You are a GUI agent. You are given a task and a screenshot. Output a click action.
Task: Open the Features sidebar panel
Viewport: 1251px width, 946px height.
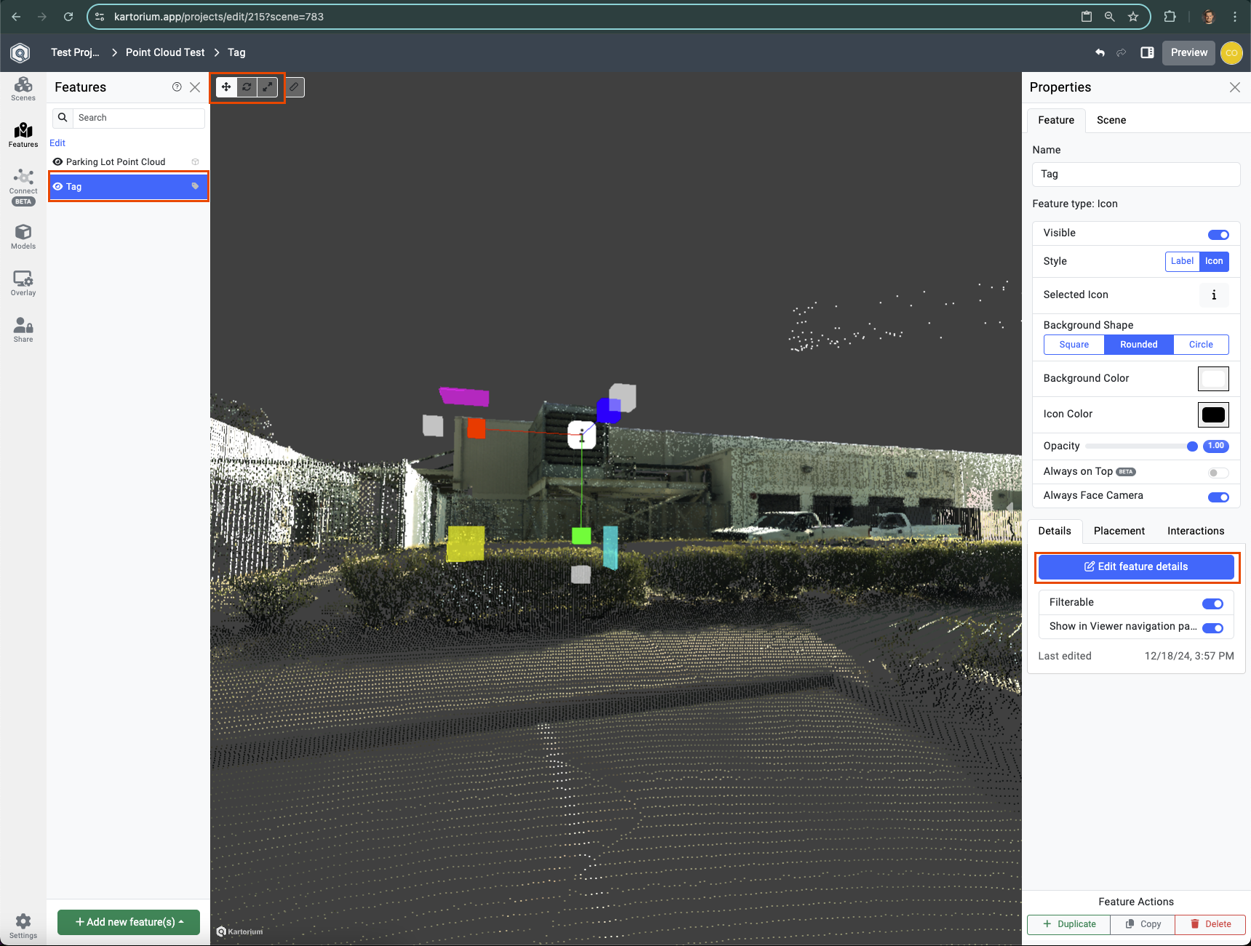click(23, 135)
